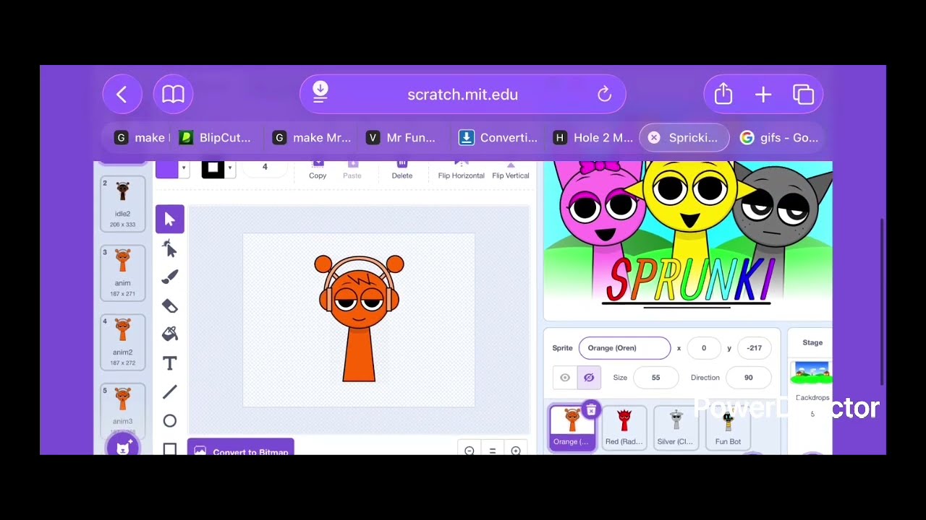Switch to the Converti... browser tab
Image resolution: width=926 pixels, height=520 pixels.
tap(499, 137)
